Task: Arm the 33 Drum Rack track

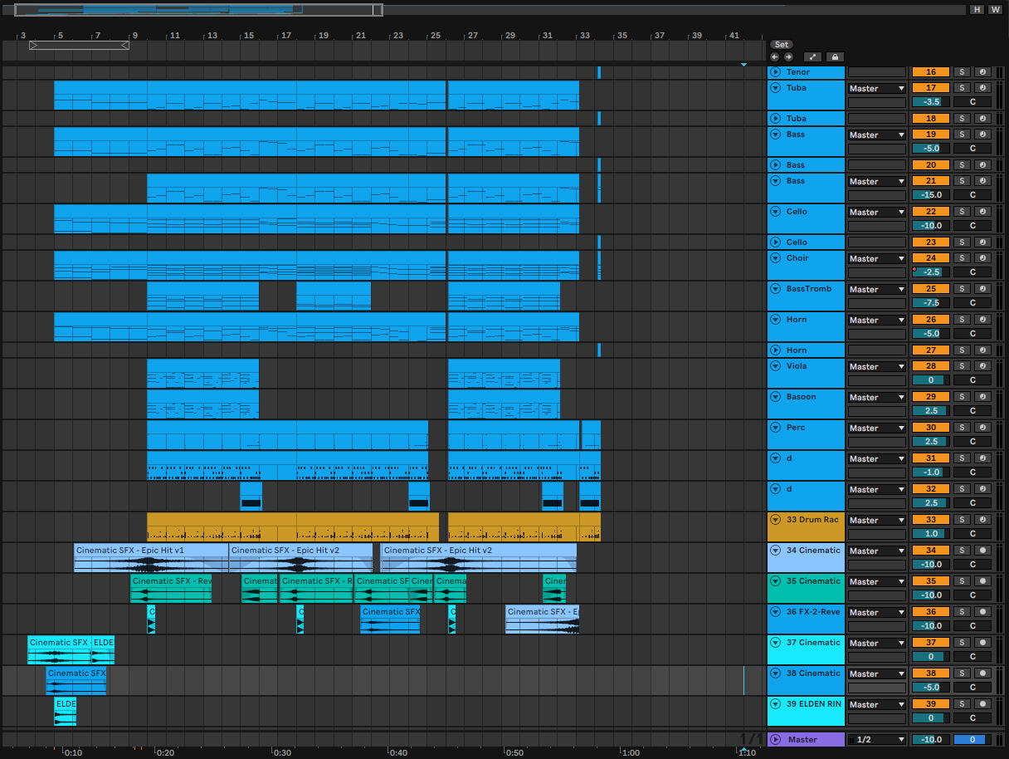Action: (982, 520)
